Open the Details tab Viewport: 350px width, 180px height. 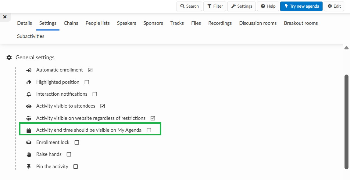coord(25,23)
